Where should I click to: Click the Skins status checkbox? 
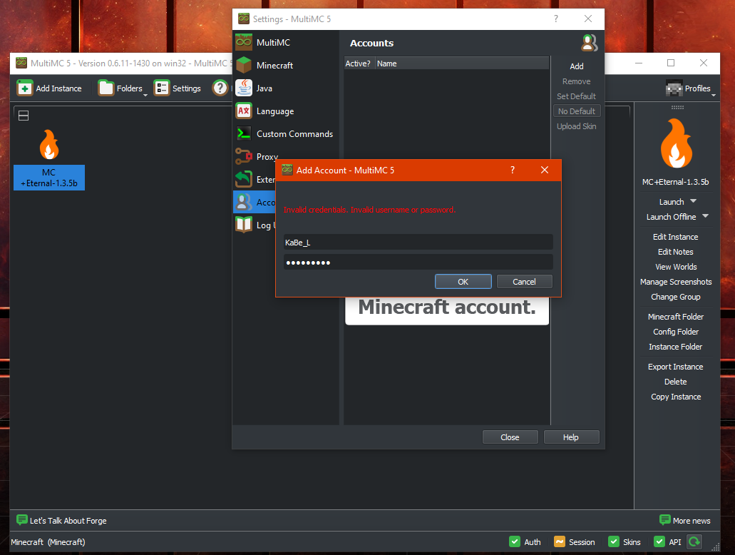pyautogui.click(x=615, y=542)
